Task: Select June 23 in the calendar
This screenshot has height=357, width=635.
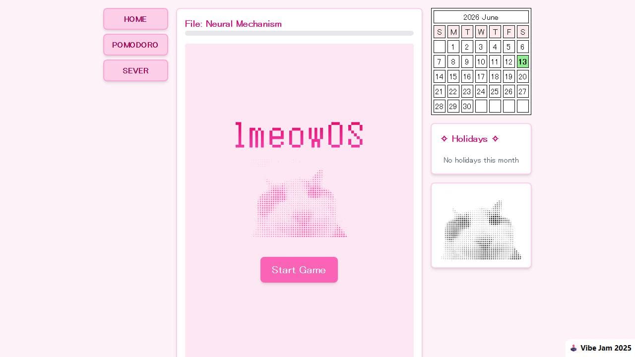Action: tap(467, 91)
